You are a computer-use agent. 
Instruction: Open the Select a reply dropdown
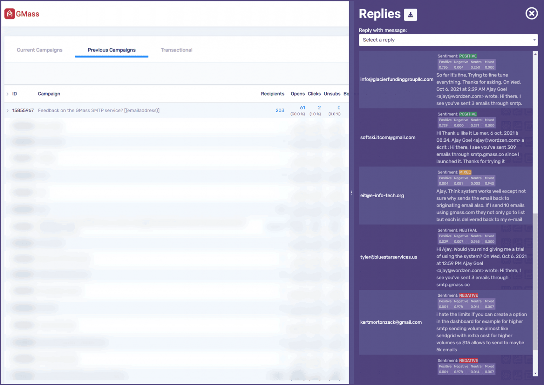[448, 40]
